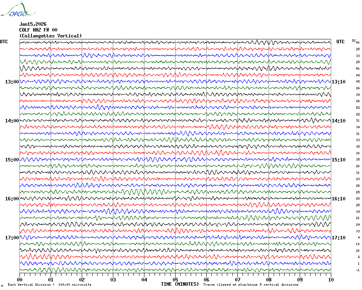Image resolution: width=362 pixels, height=290 pixels.
Task: Click the Jan15,2026 date label
Action: 33,24
